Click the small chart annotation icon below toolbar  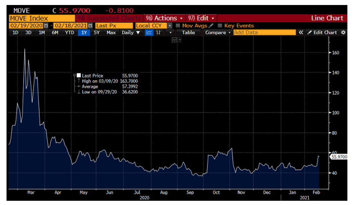coord(175,40)
